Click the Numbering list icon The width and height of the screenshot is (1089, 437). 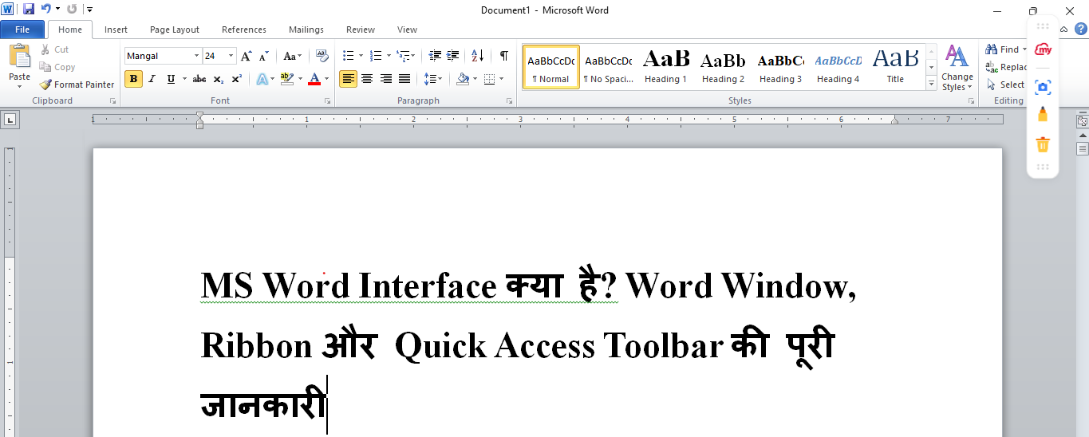pos(377,56)
